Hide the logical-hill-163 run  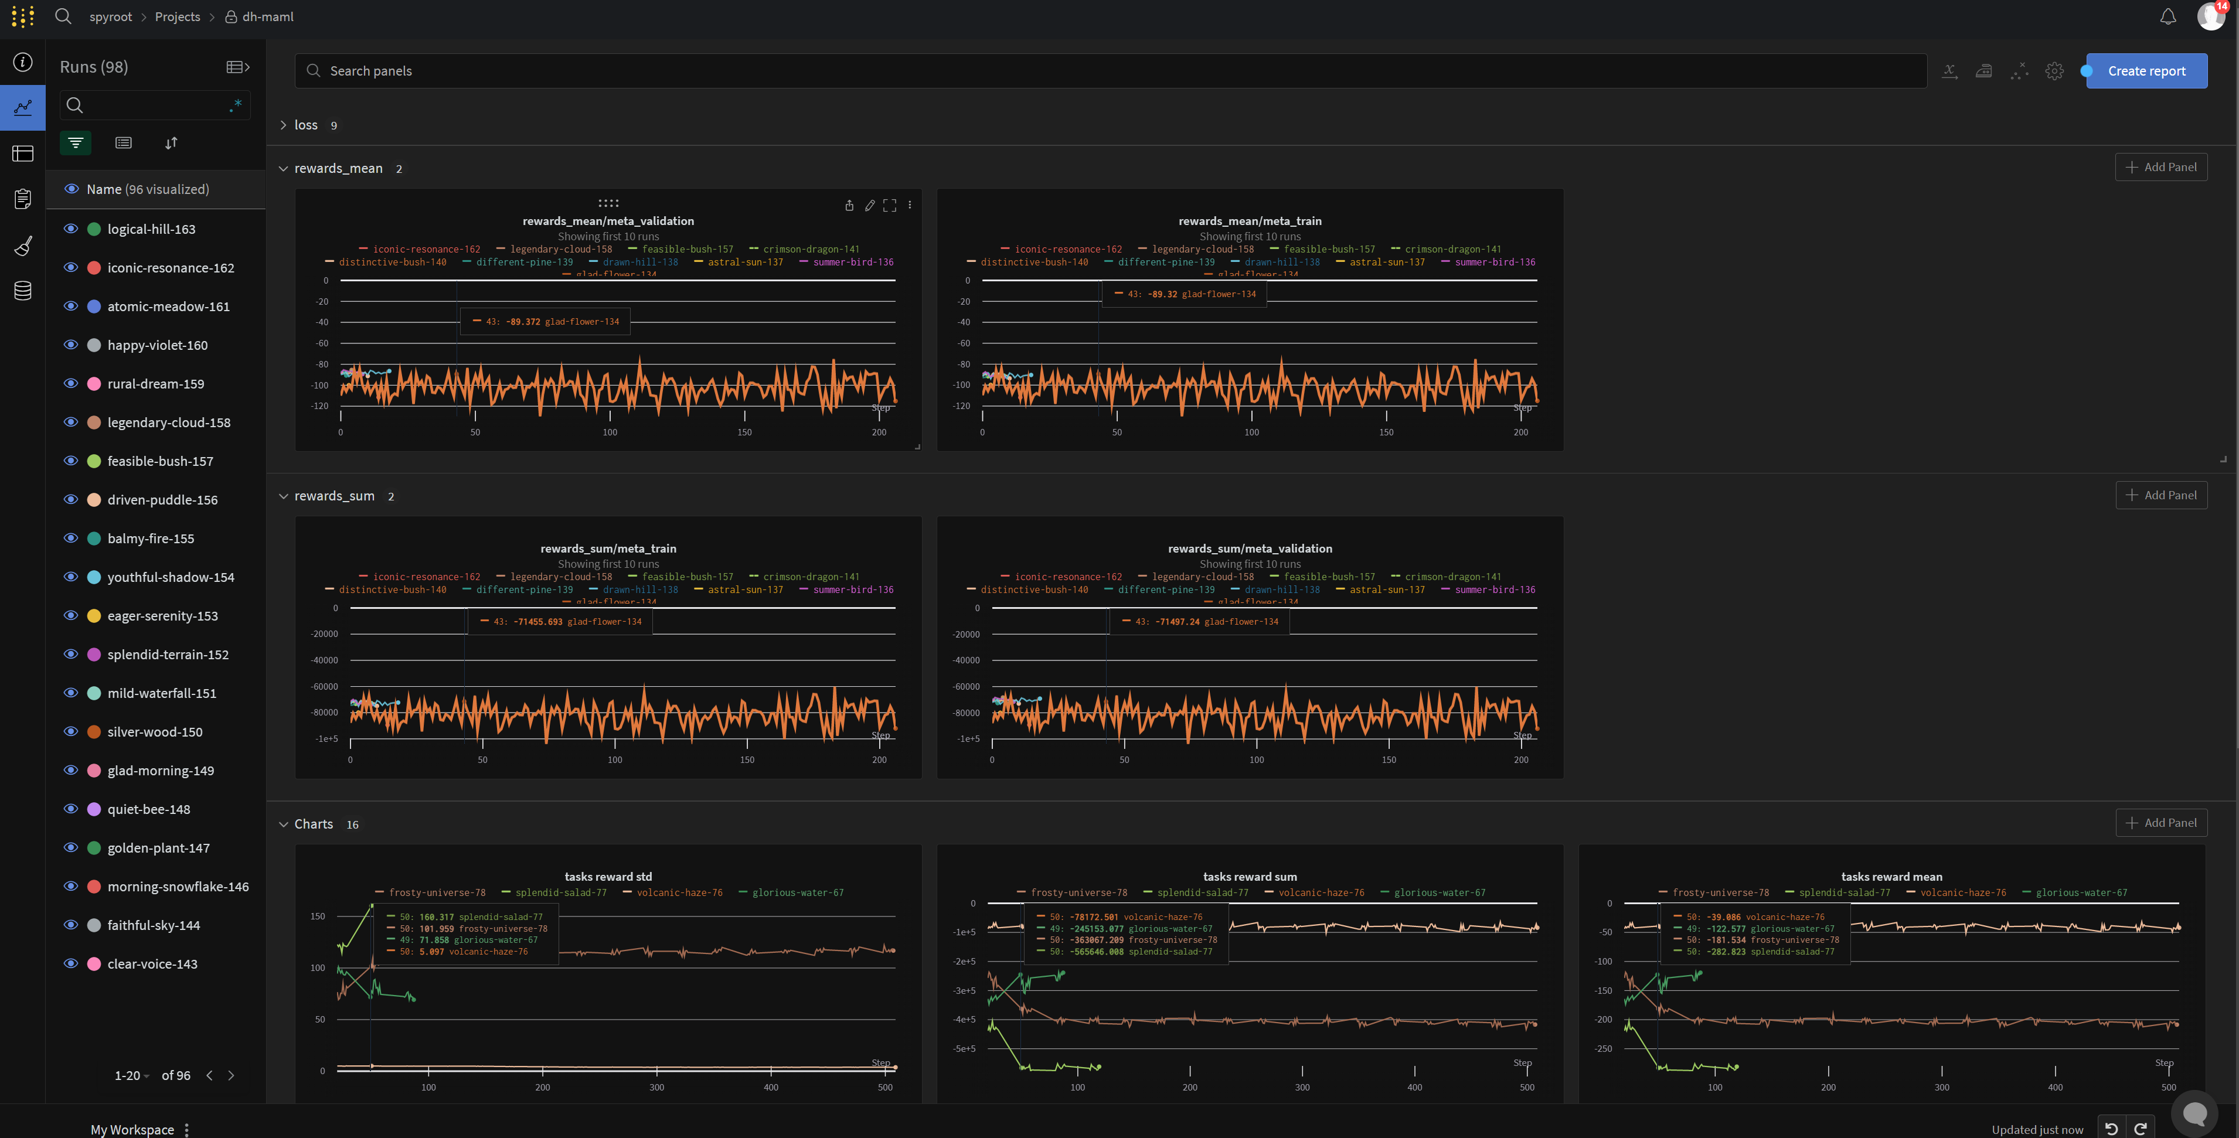point(72,229)
